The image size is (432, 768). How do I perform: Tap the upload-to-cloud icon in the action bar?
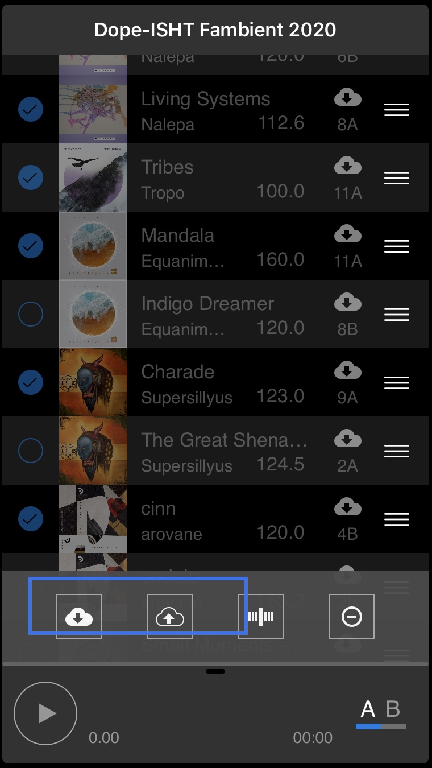[170, 617]
